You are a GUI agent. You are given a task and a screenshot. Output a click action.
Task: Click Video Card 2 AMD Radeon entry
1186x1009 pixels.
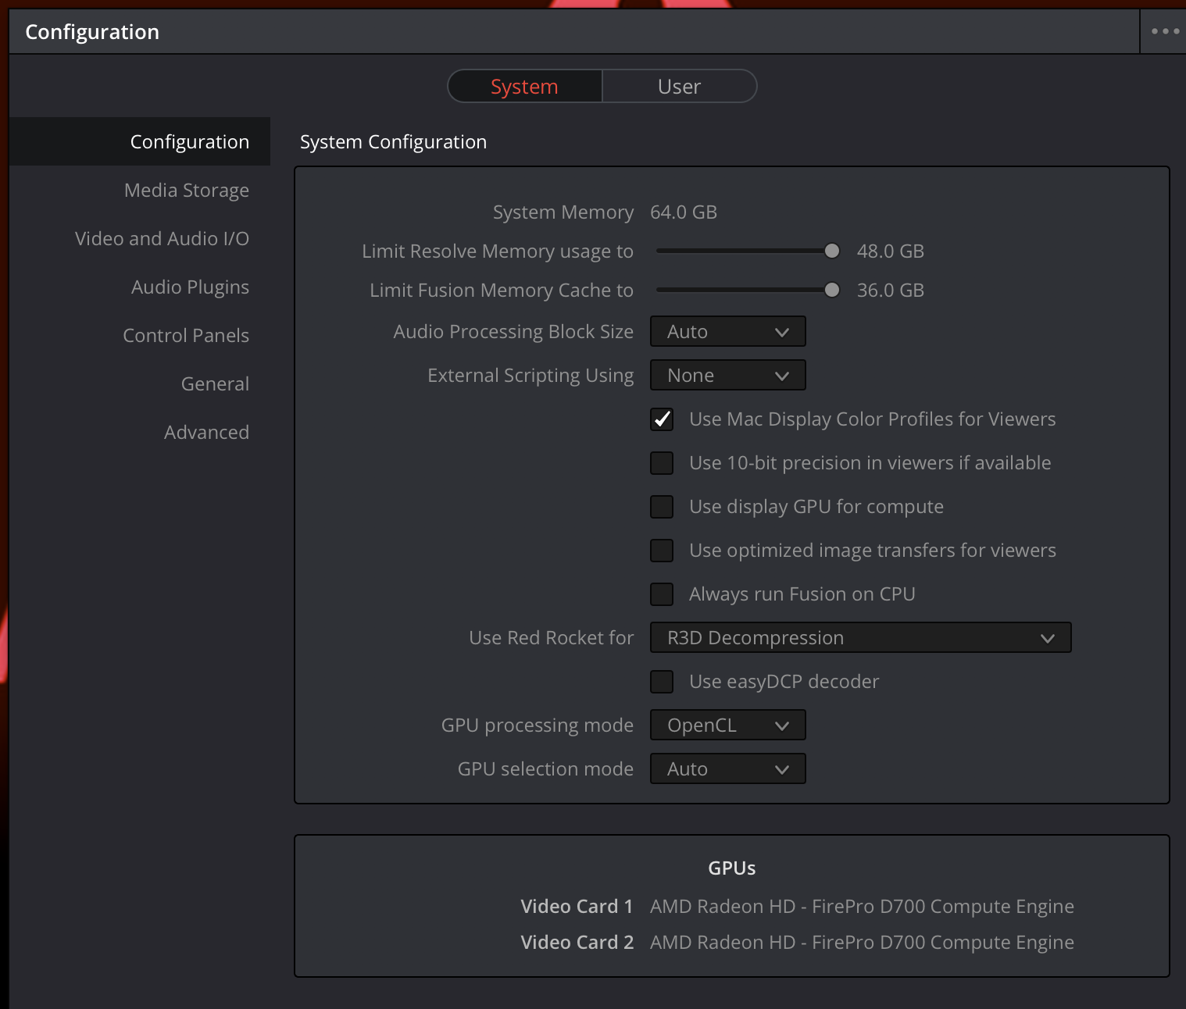tap(862, 943)
